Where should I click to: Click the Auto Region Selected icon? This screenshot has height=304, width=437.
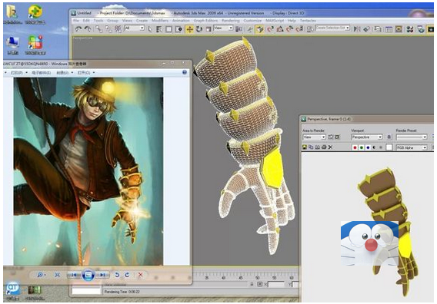pos(337,137)
